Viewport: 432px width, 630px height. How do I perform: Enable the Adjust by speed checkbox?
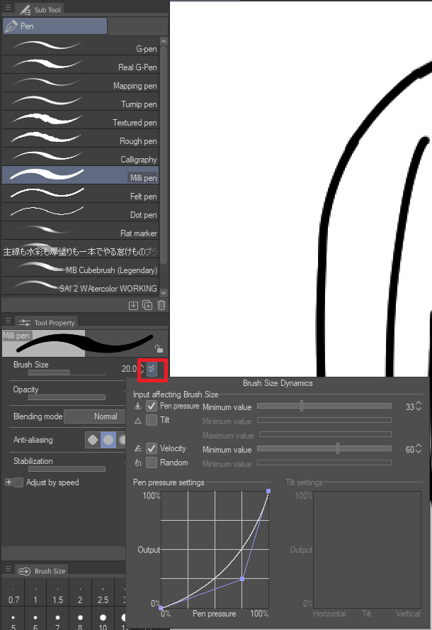[18, 482]
